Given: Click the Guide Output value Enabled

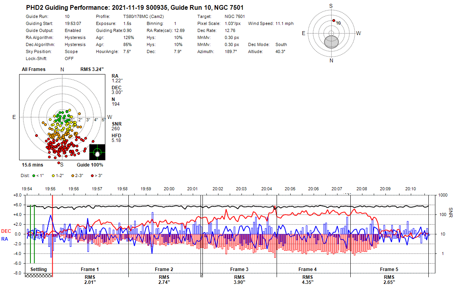Looking at the screenshot, I should pyautogui.click(x=73, y=30).
